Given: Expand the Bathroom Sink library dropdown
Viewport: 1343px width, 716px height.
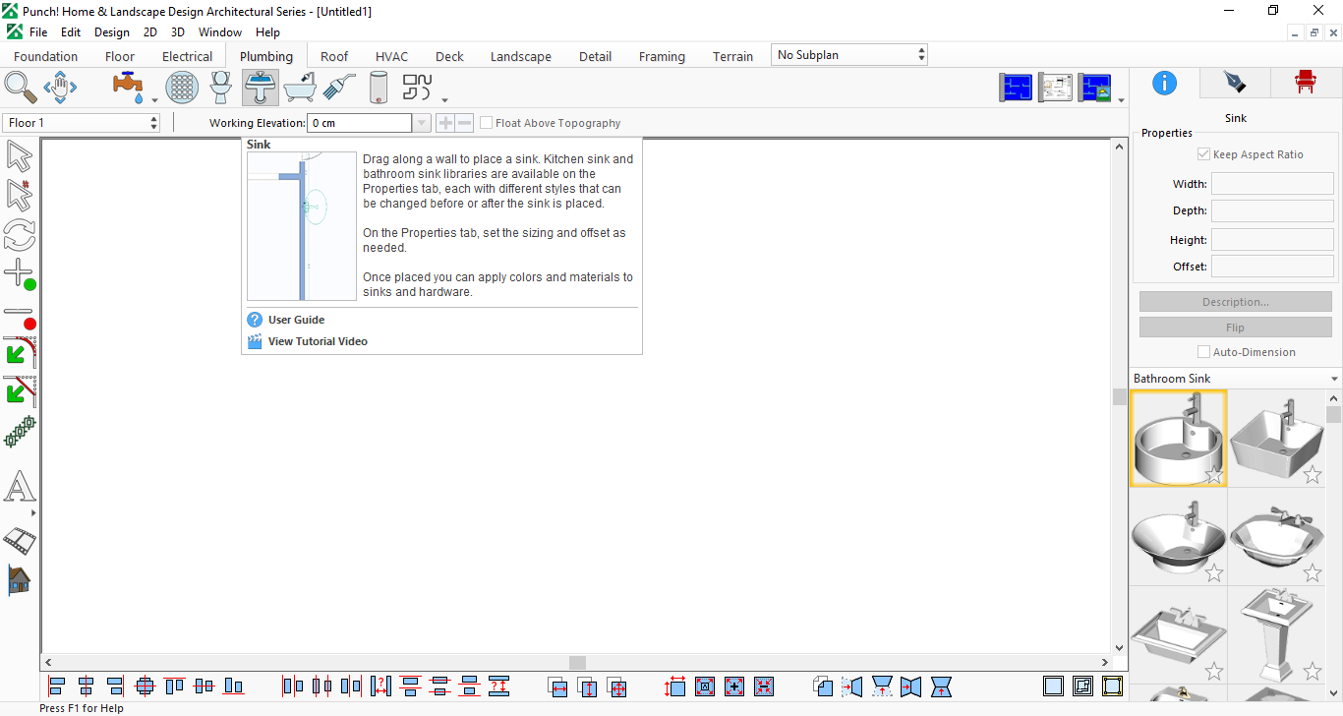Looking at the screenshot, I should coord(1334,379).
